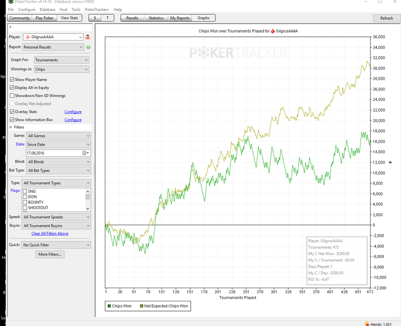
Task: Open the Hud menu
Action: [62, 10]
